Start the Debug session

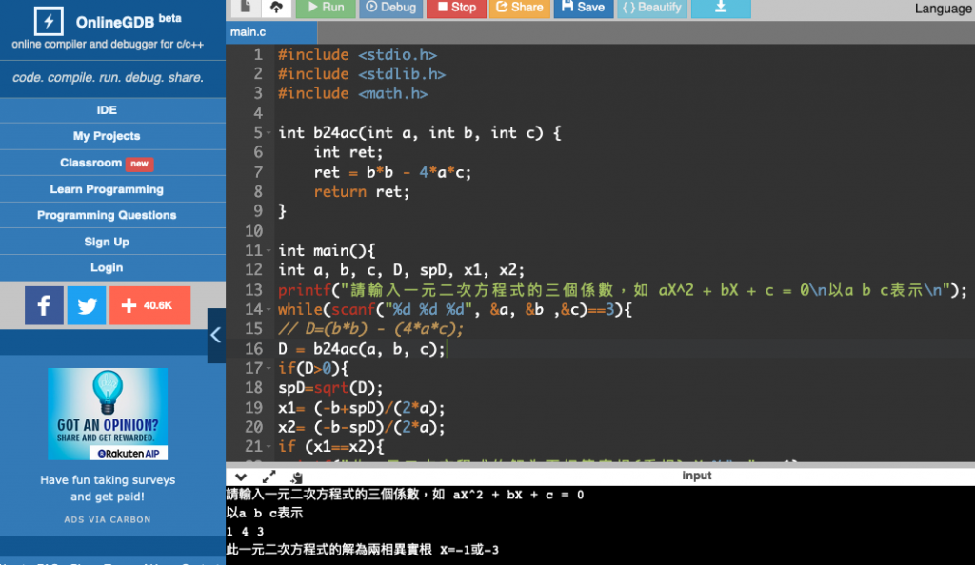tap(391, 8)
